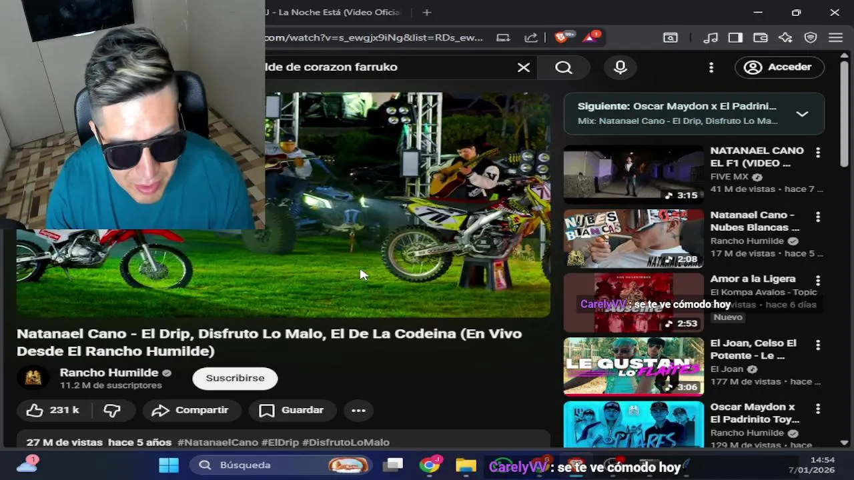This screenshot has height=480, width=854.
Task: Subscribe to Rancho Humilde channel
Action: pyautogui.click(x=235, y=378)
